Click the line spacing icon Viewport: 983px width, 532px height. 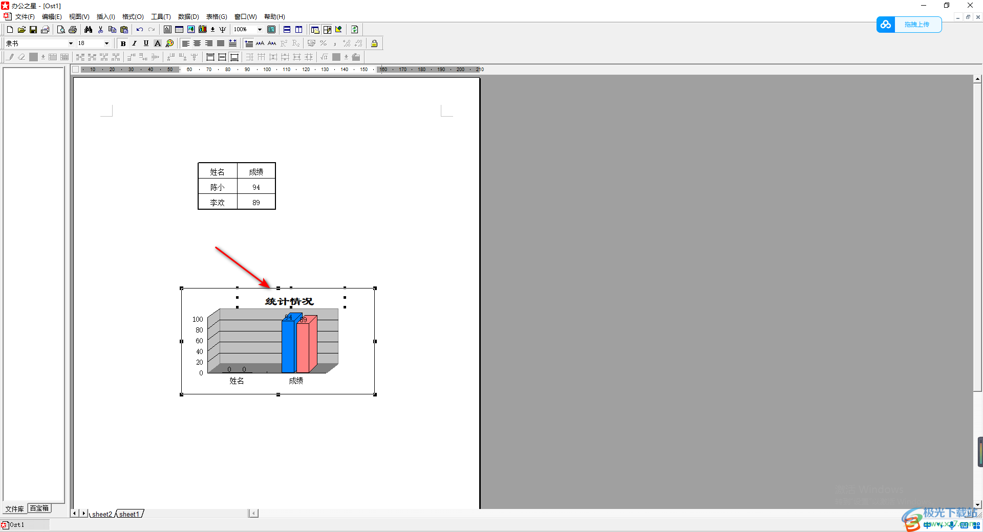tap(249, 43)
